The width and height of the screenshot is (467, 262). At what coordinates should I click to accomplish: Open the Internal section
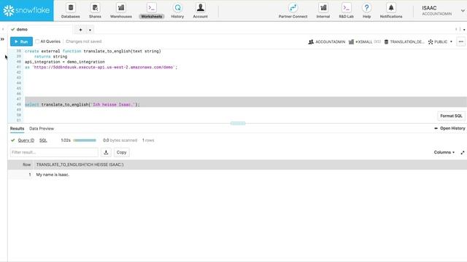pos(323,11)
